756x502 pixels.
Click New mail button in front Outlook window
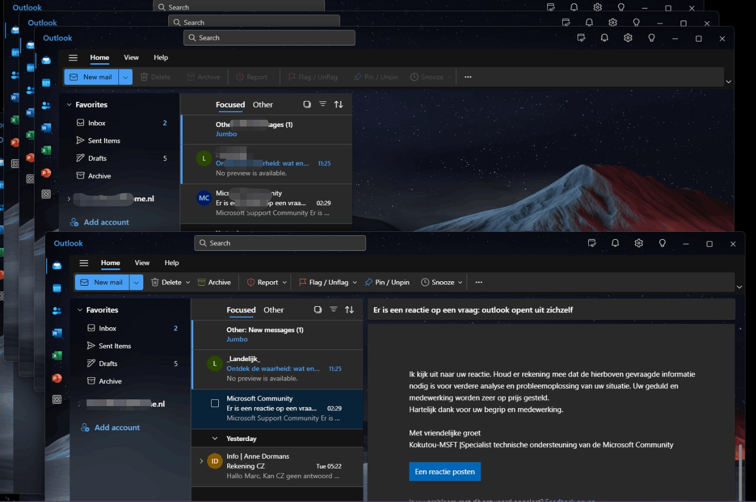102,282
